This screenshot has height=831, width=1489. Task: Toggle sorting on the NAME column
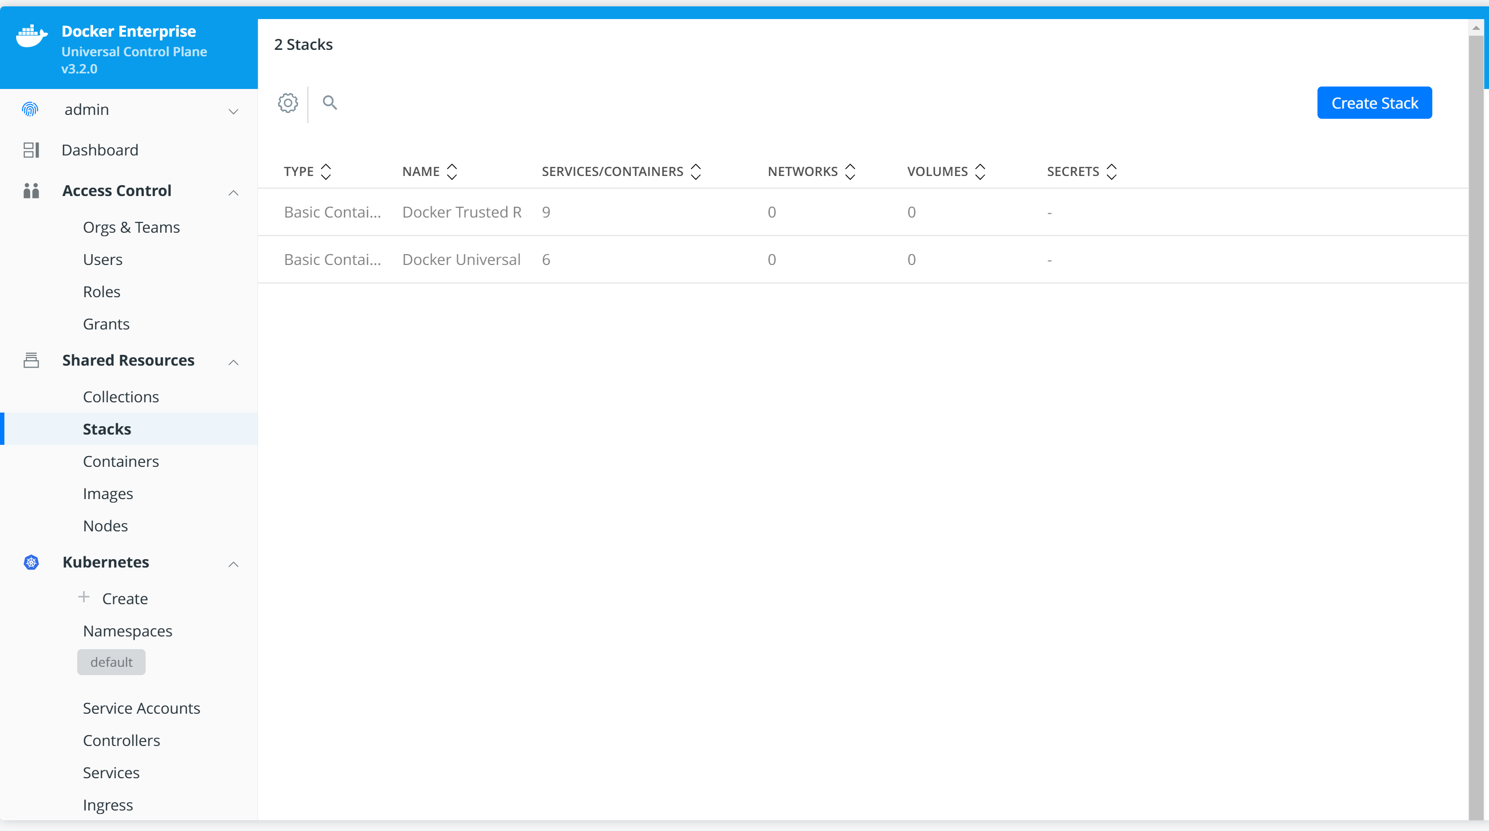(x=452, y=171)
